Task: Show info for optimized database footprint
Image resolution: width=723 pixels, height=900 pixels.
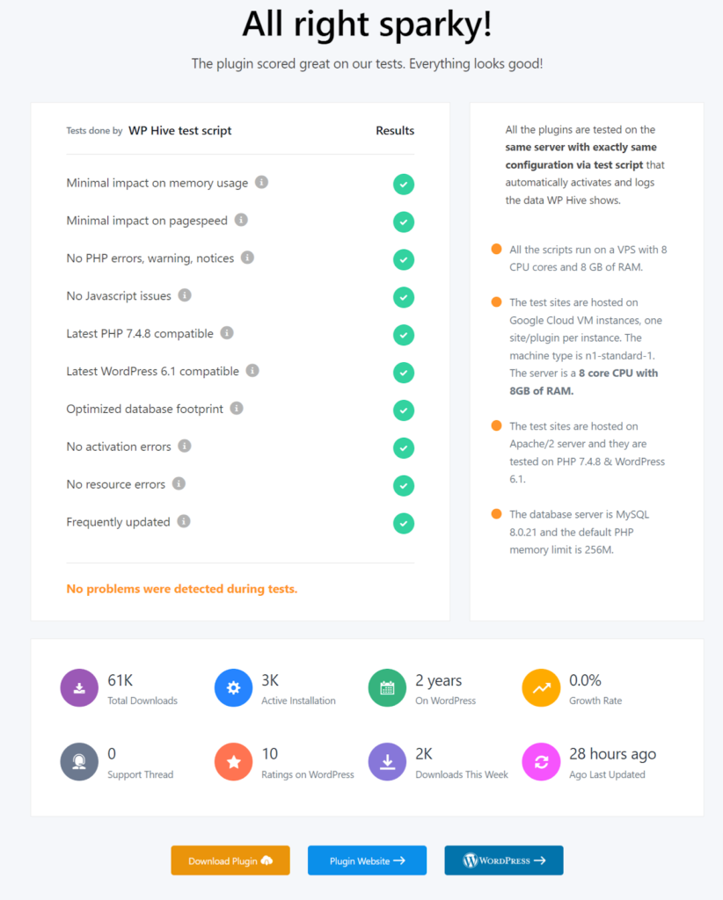Action: [x=237, y=409]
